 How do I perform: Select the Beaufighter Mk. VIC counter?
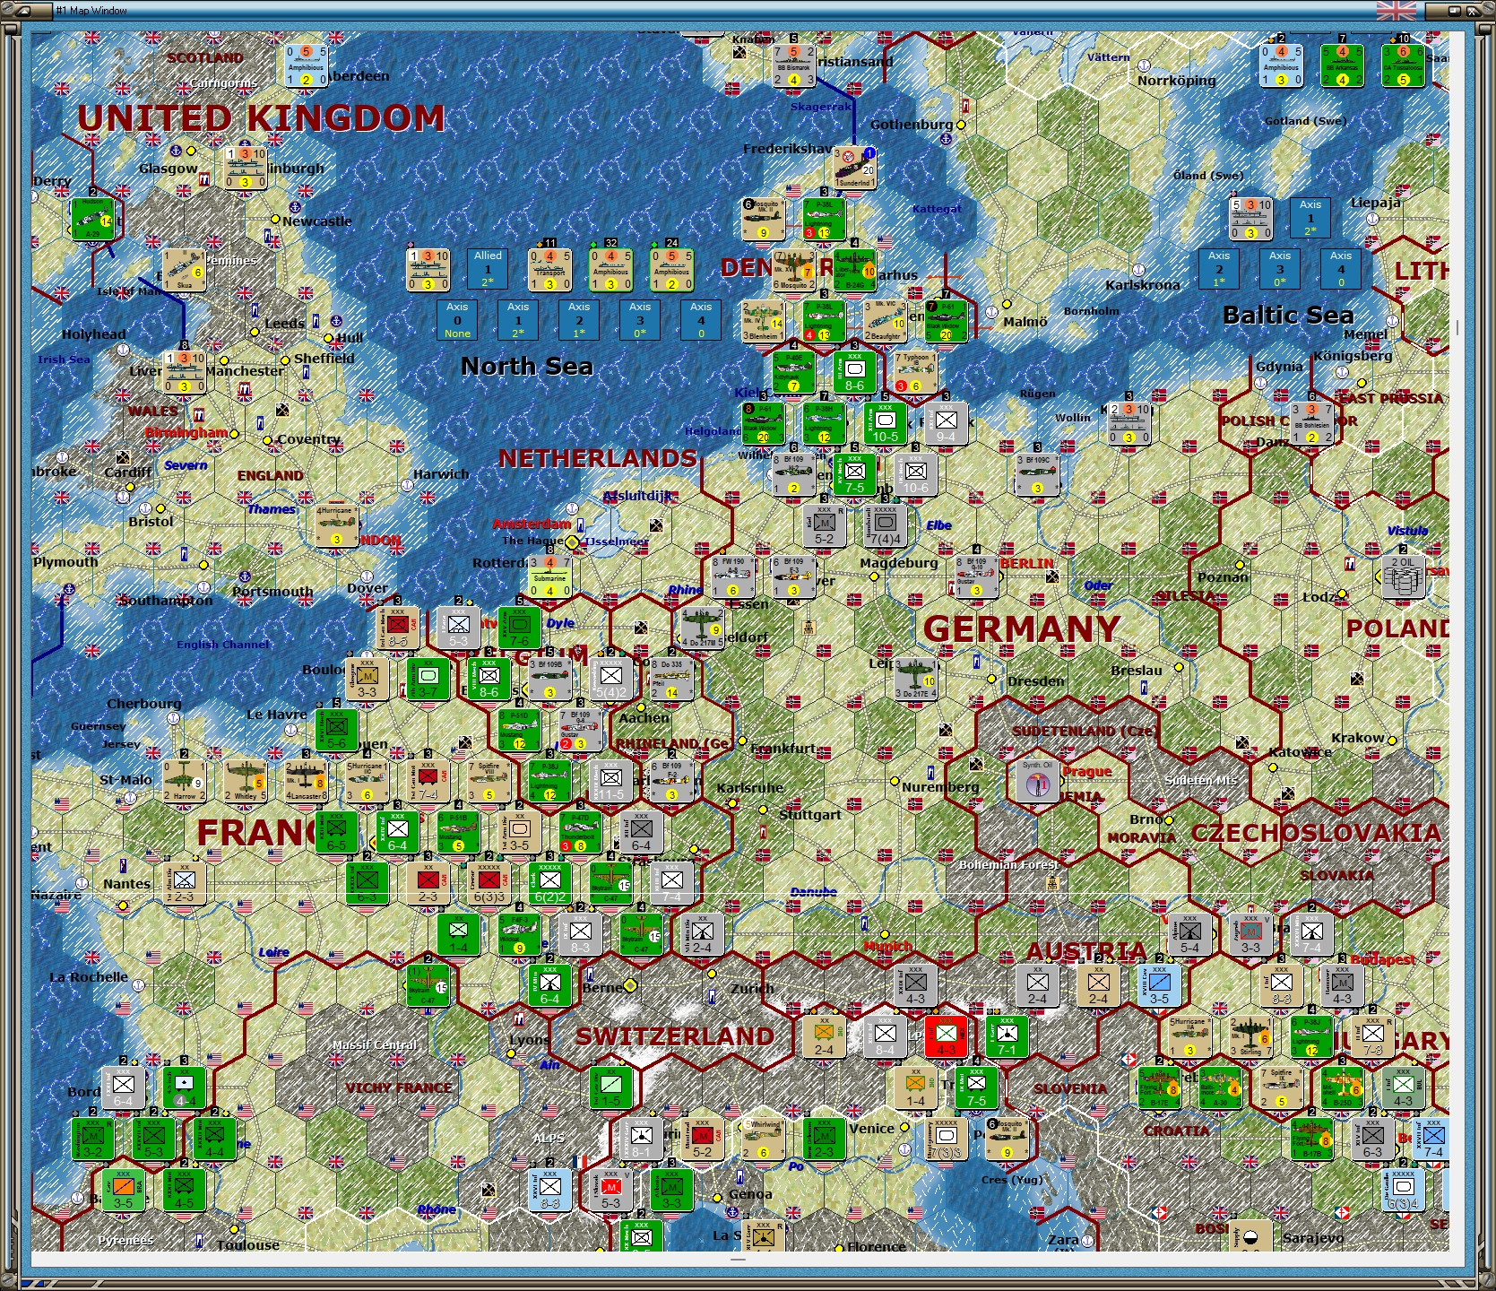[x=885, y=321]
